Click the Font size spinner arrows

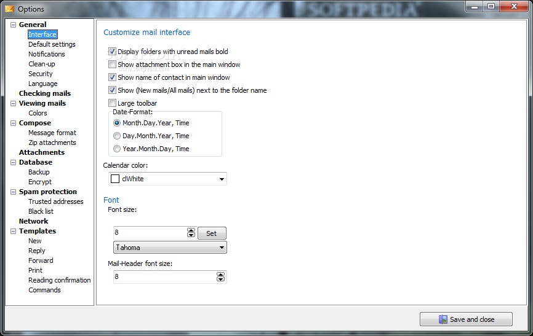[x=191, y=232]
